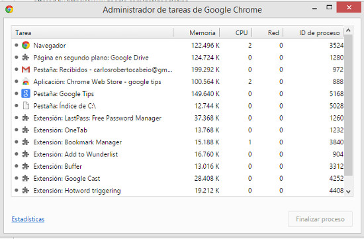Viewport: 364px width, 239px height.
Task: Click the memory value 199.292 K
Action: tap(205, 70)
